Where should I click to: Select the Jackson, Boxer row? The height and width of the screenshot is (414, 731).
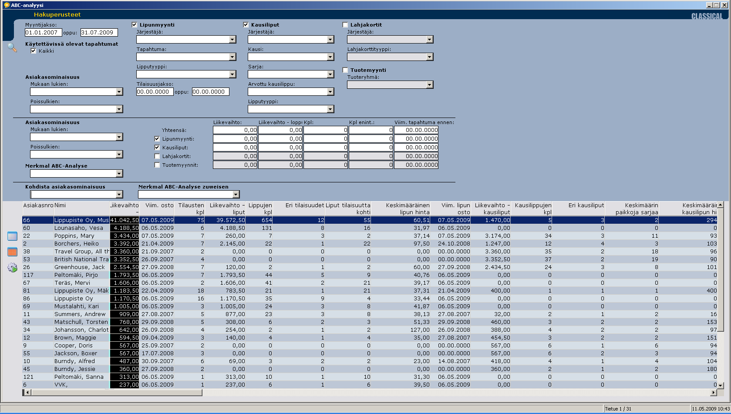pos(370,353)
